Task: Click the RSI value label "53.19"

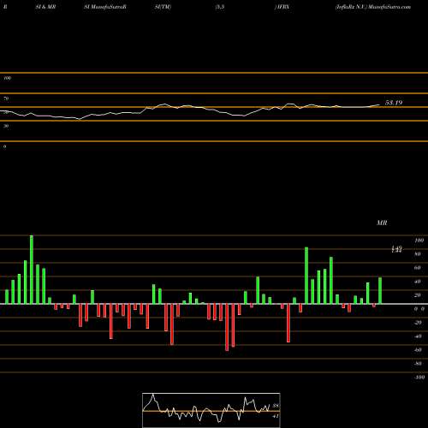Action: click(394, 103)
